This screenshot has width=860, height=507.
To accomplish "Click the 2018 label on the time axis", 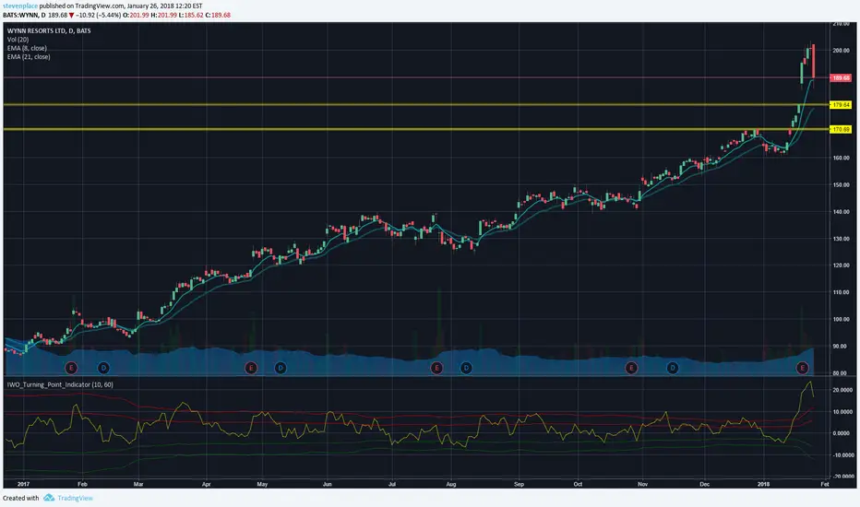I will (x=763, y=484).
